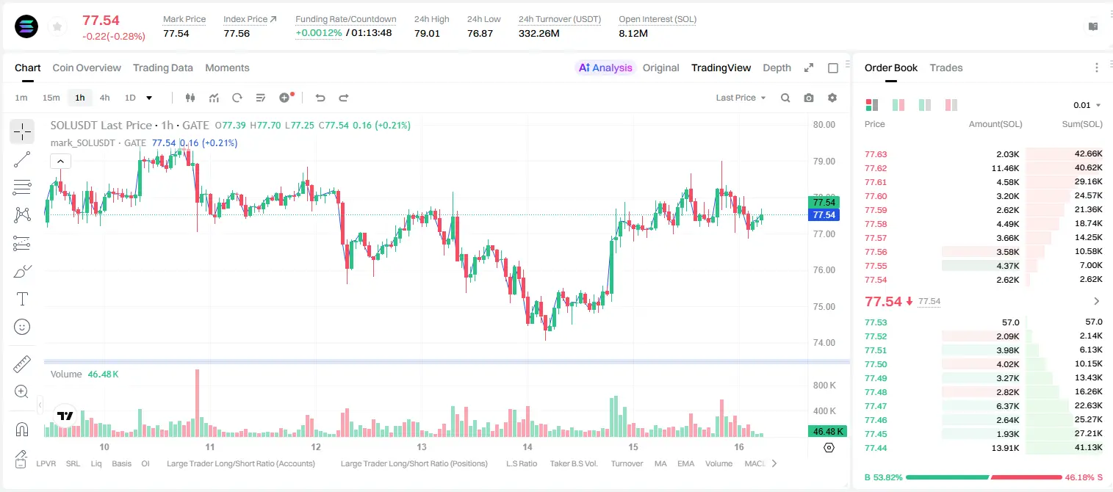This screenshot has width=1113, height=492.
Task: Expand the 0.01 price precision dropdown
Action: click(x=1087, y=105)
